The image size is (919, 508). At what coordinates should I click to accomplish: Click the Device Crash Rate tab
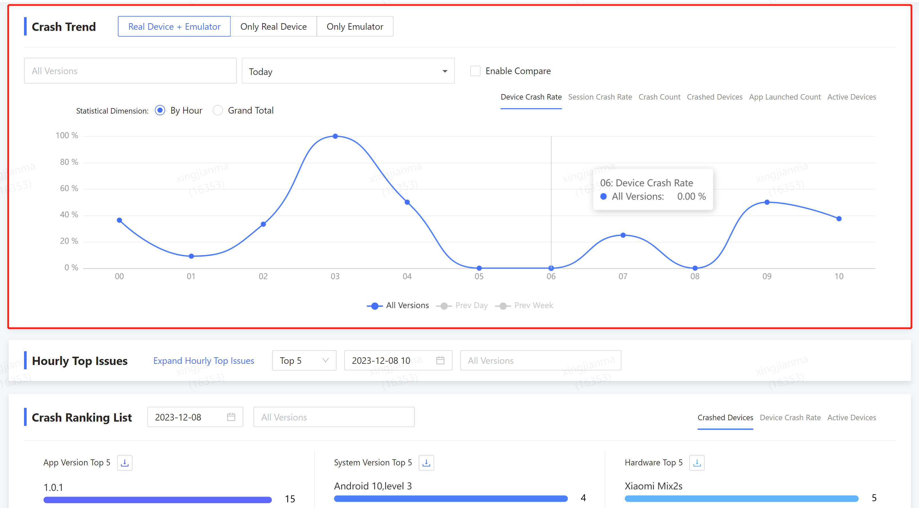pos(530,96)
